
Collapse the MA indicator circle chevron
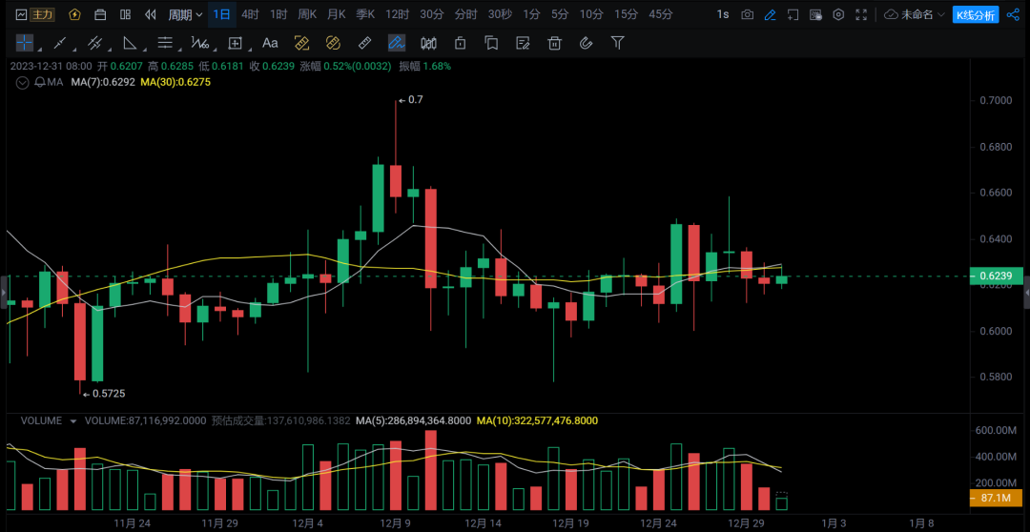point(23,82)
